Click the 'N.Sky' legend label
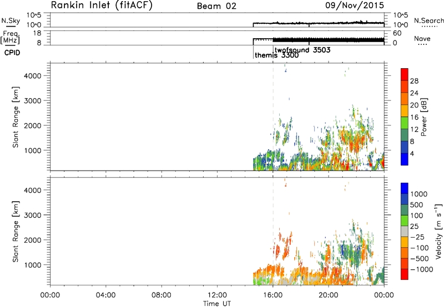444x307 pixels. tap(11, 21)
